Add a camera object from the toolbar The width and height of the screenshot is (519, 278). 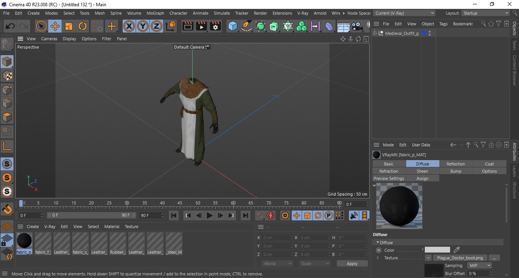[x=357, y=26]
